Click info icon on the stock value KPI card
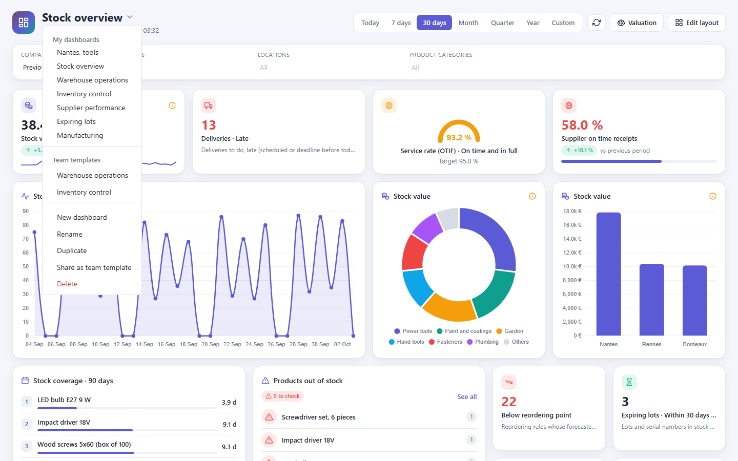Viewport: 738px width, 461px height. (x=172, y=106)
